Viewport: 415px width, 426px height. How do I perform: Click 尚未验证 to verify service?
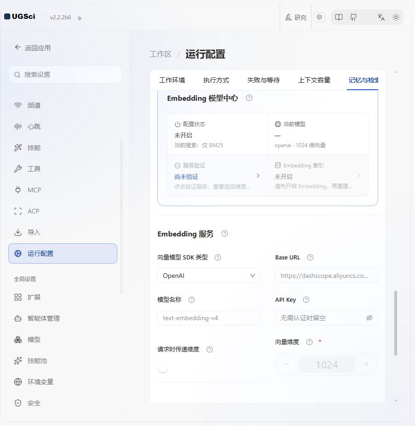tap(186, 177)
